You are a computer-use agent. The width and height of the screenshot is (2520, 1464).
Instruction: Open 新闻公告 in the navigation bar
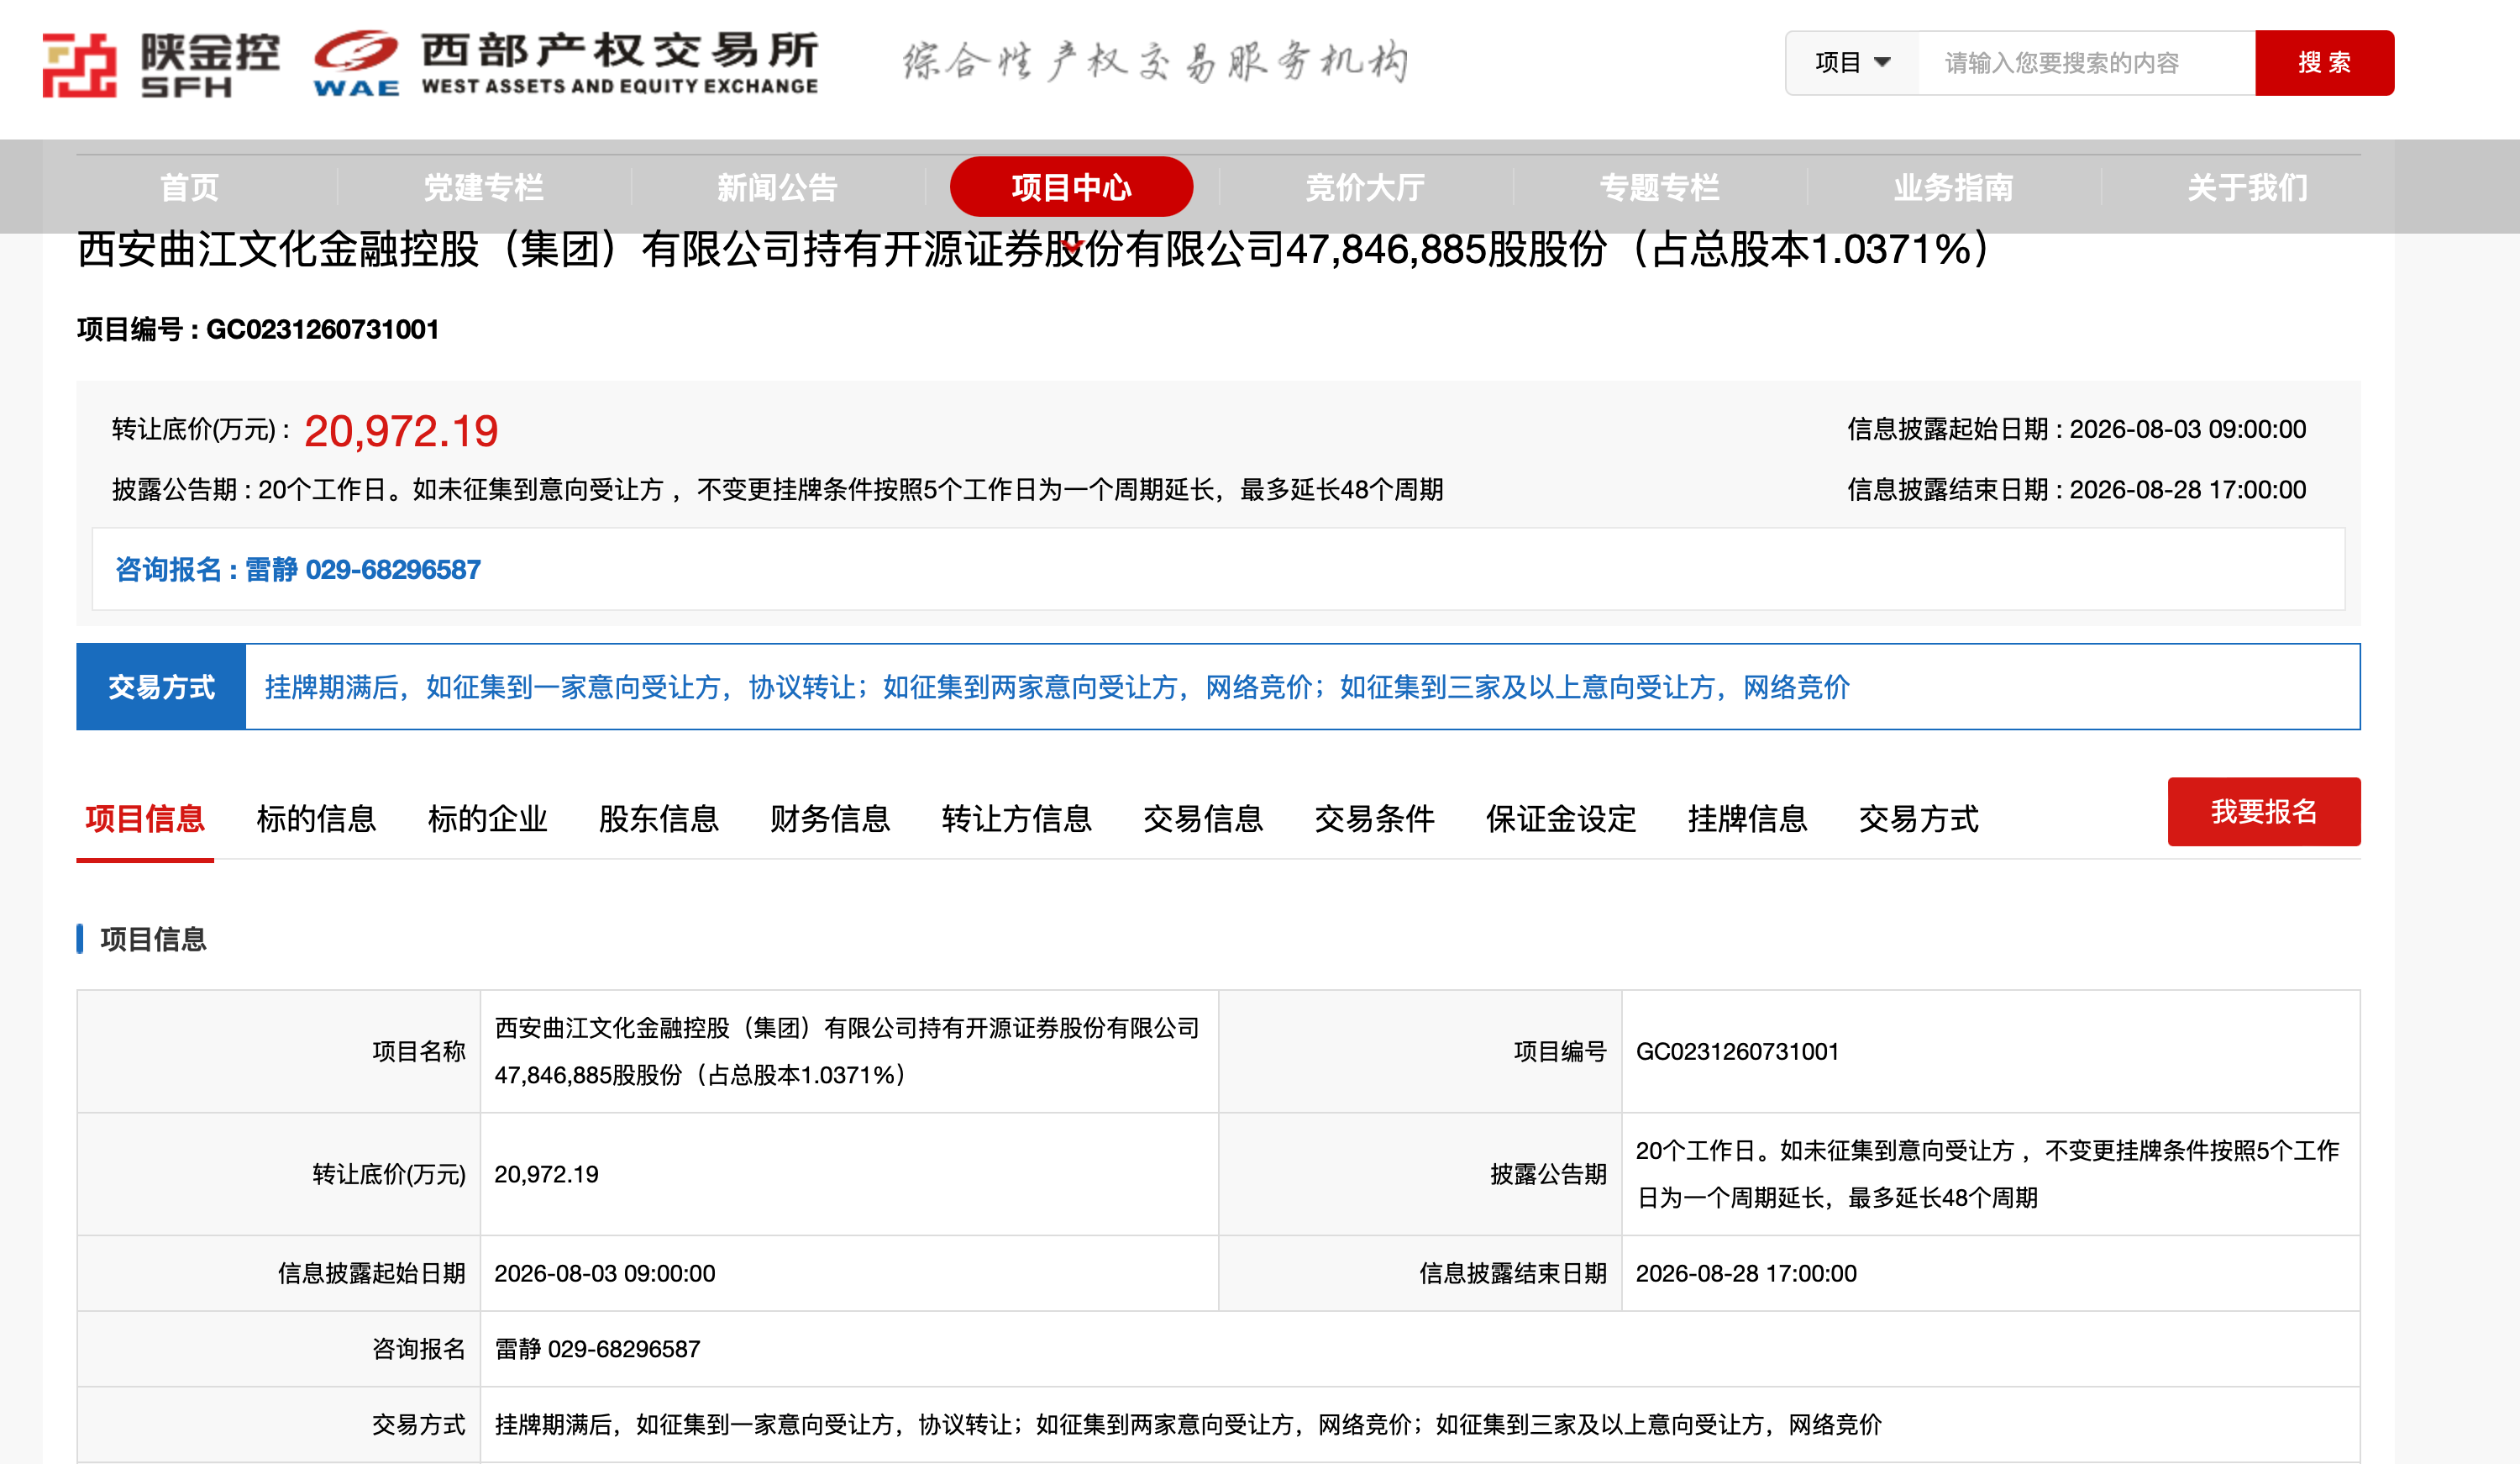(x=777, y=187)
